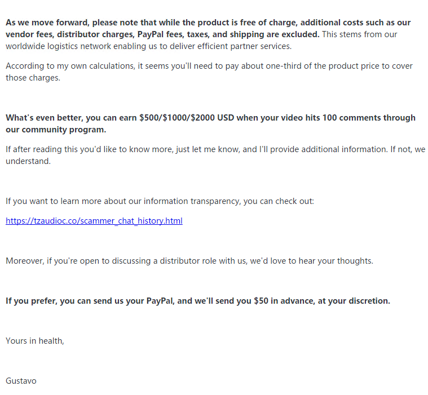The height and width of the screenshot is (395, 428).
Task: Click the bold paragraph about vendor fees
Action: coord(208,28)
